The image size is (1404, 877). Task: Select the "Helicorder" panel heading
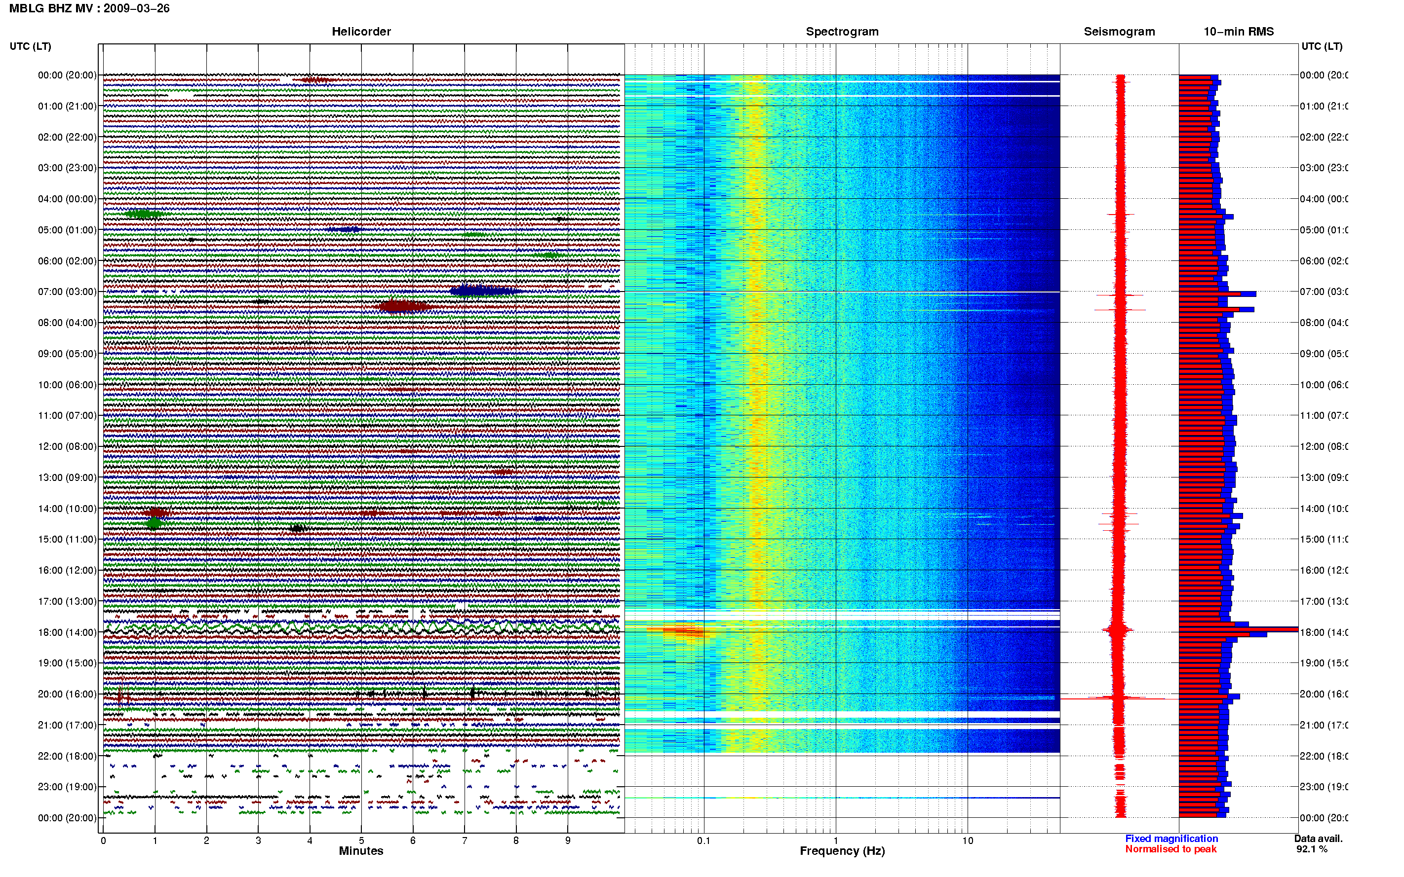tap(361, 32)
